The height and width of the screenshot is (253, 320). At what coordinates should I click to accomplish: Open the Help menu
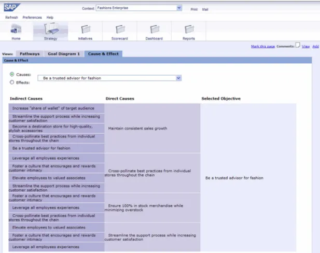(x=50, y=17)
